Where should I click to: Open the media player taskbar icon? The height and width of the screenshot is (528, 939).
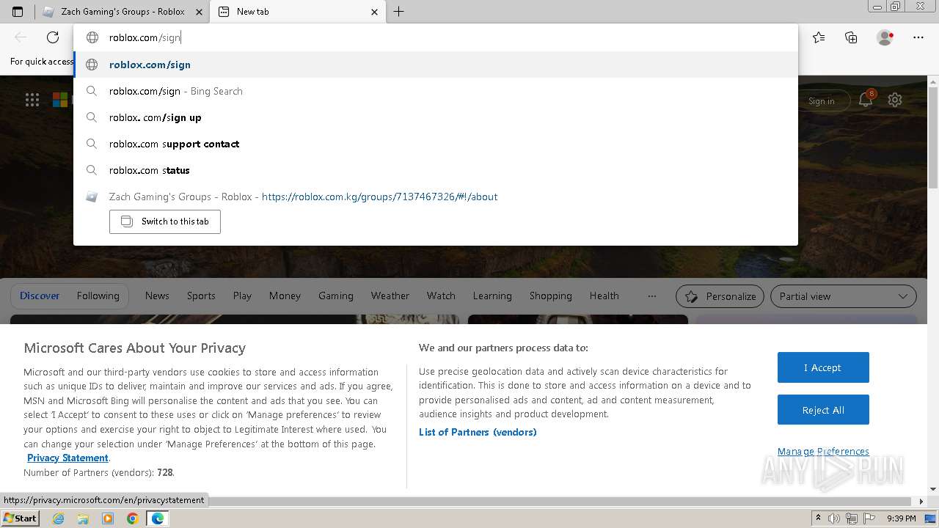(x=108, y=518)
